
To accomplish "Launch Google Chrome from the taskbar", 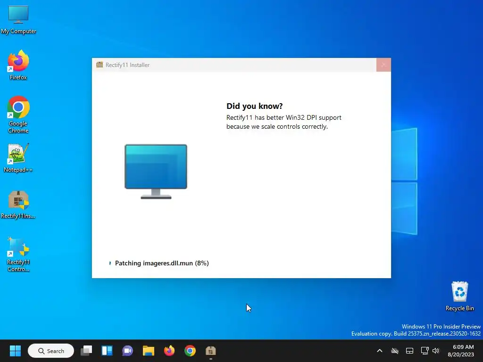I will (190, 351).
